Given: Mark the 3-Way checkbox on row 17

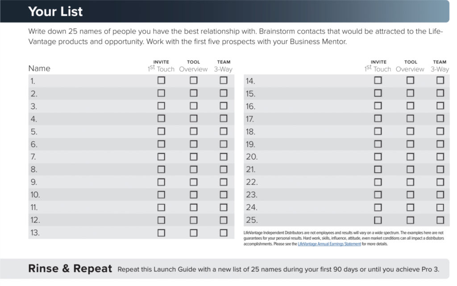Looking at the screenshot, I should (x=440, y=119).
